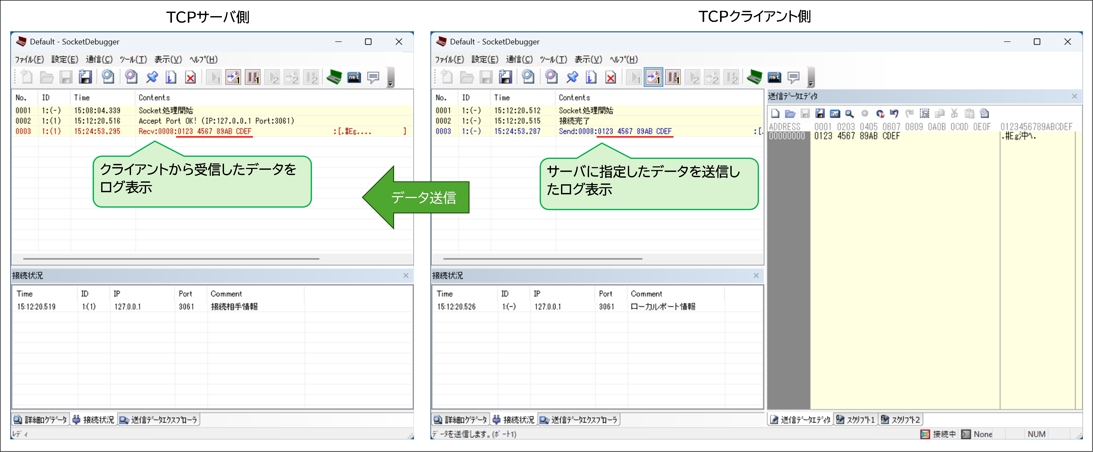The width and height of the screenshot is (1093, 452).
Task: Open 通信(C) menu in right window
Action: click(519, 59)
